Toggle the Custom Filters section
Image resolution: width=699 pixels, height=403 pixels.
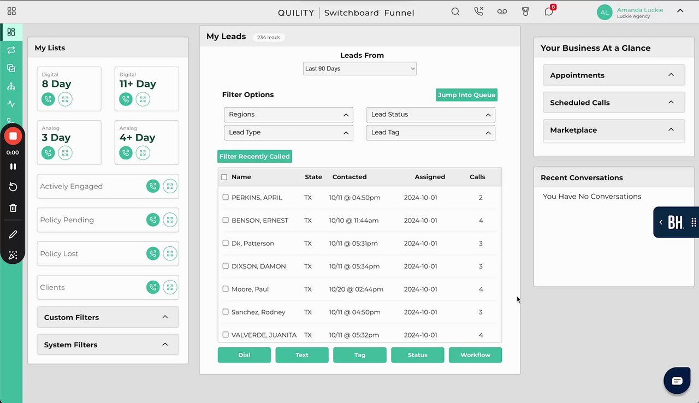pyautogui.click(x=108, y=317)
